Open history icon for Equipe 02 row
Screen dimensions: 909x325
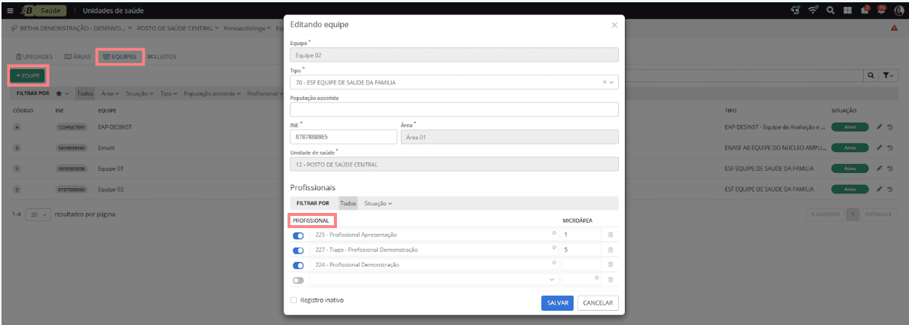pyautogui.click(x=890, y=190)
